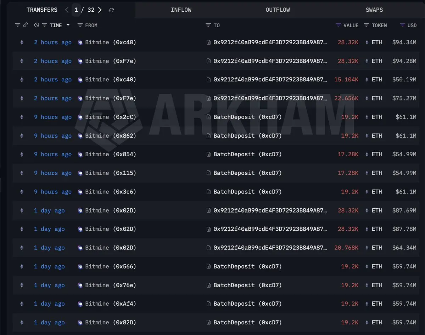The width and height of the screenshot is (425, 335).
Task: Click contract document icon in $87.78M row
Action: point(208,229)
